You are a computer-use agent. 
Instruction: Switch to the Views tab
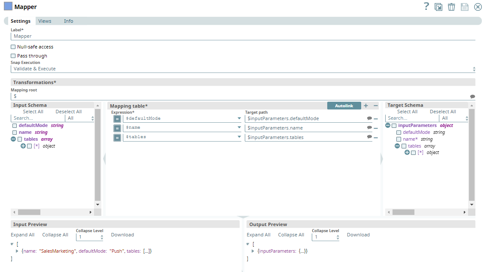[45, 21]
